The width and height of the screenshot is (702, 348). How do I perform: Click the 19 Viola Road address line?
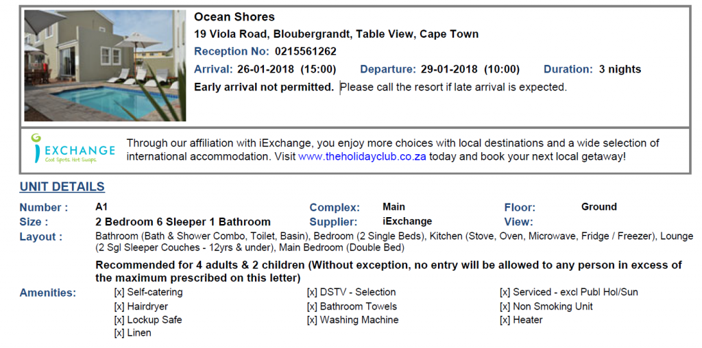(336, 34)
